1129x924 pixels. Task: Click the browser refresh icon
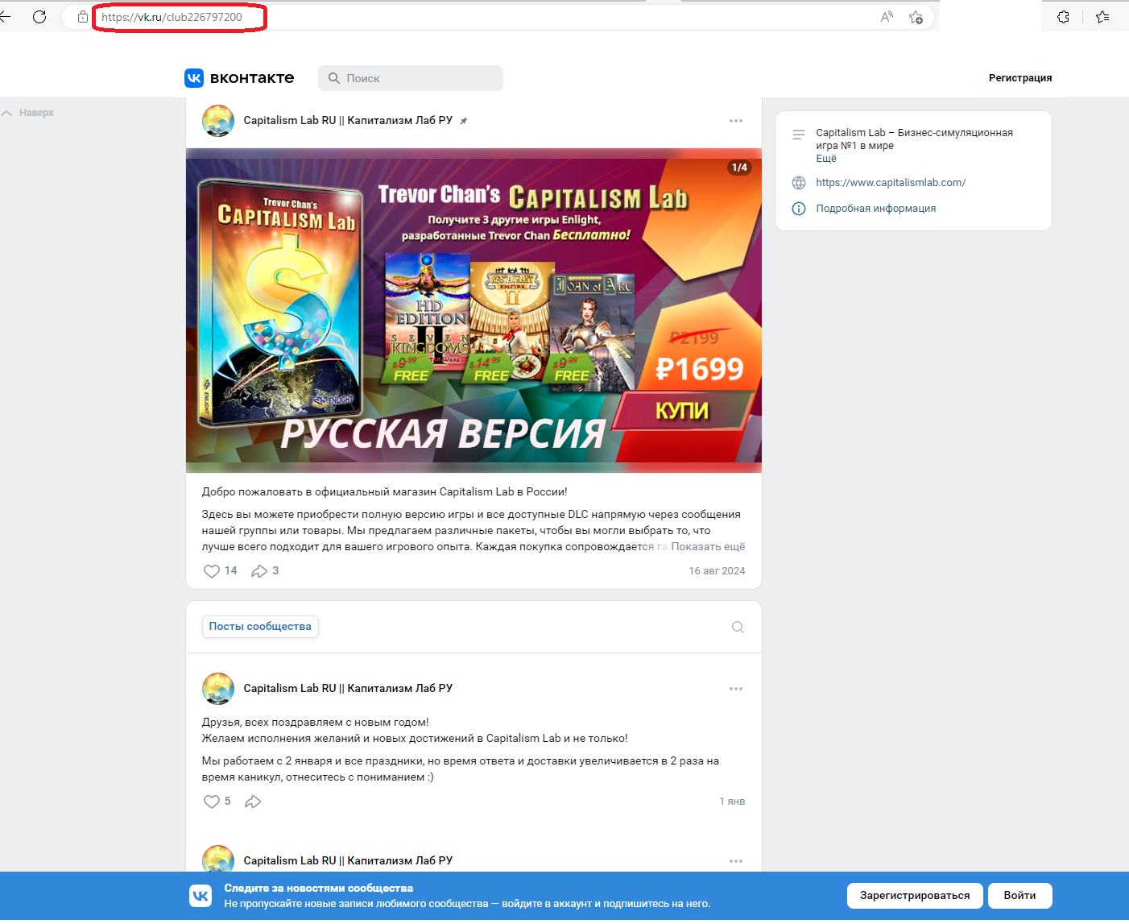click(x=39, y=17)
